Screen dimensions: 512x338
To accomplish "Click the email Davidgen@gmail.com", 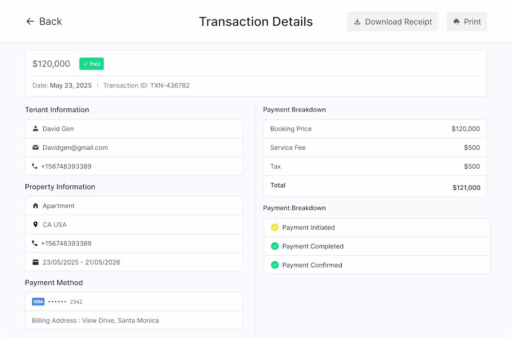I will pos(75,148).
